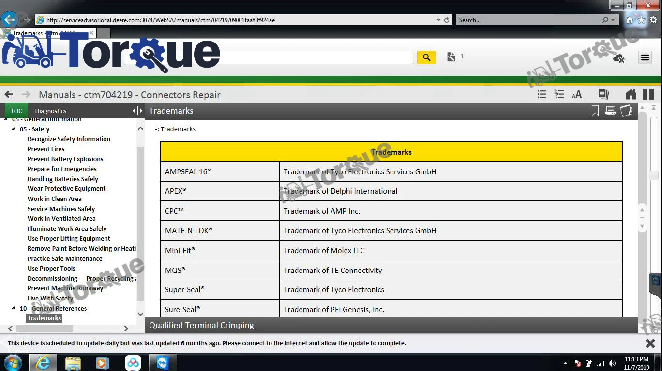Open Use Proper Lifting Equipment topic

pos(69,239)
